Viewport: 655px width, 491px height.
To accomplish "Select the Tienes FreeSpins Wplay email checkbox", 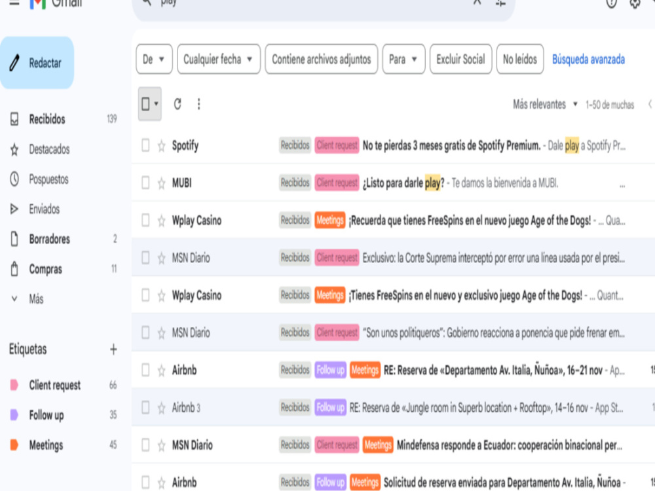I will coord(145,295).
